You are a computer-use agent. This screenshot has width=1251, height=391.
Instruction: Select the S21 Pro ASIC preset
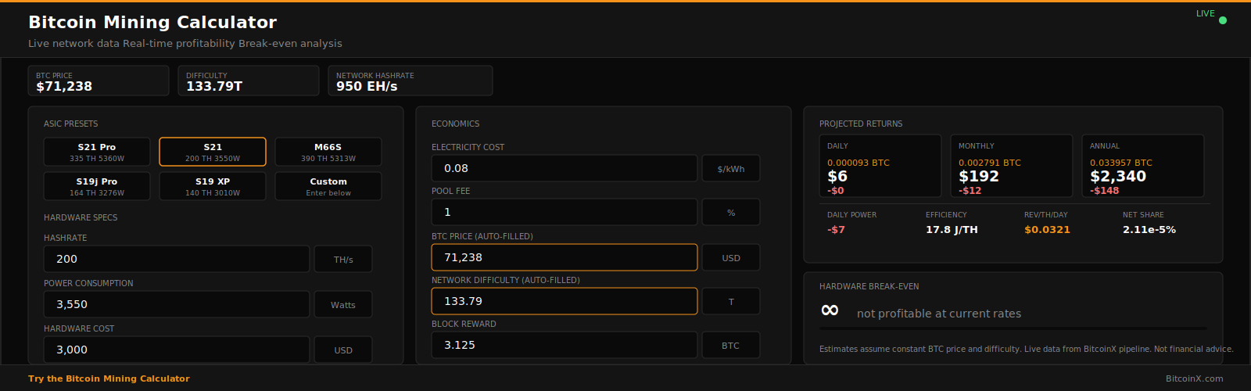tap(97, 152)
